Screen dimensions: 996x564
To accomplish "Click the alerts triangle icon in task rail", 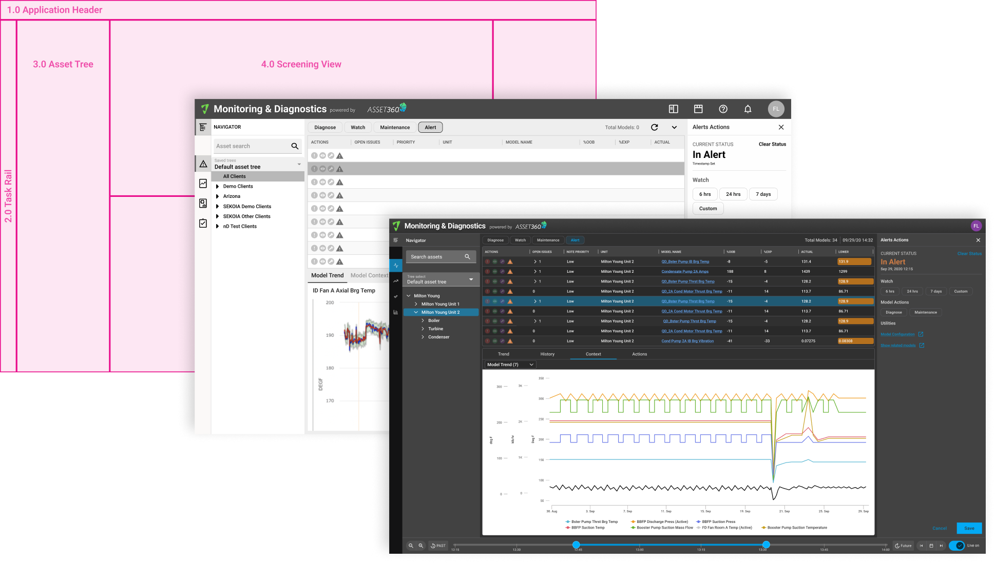I will point(203,164).
